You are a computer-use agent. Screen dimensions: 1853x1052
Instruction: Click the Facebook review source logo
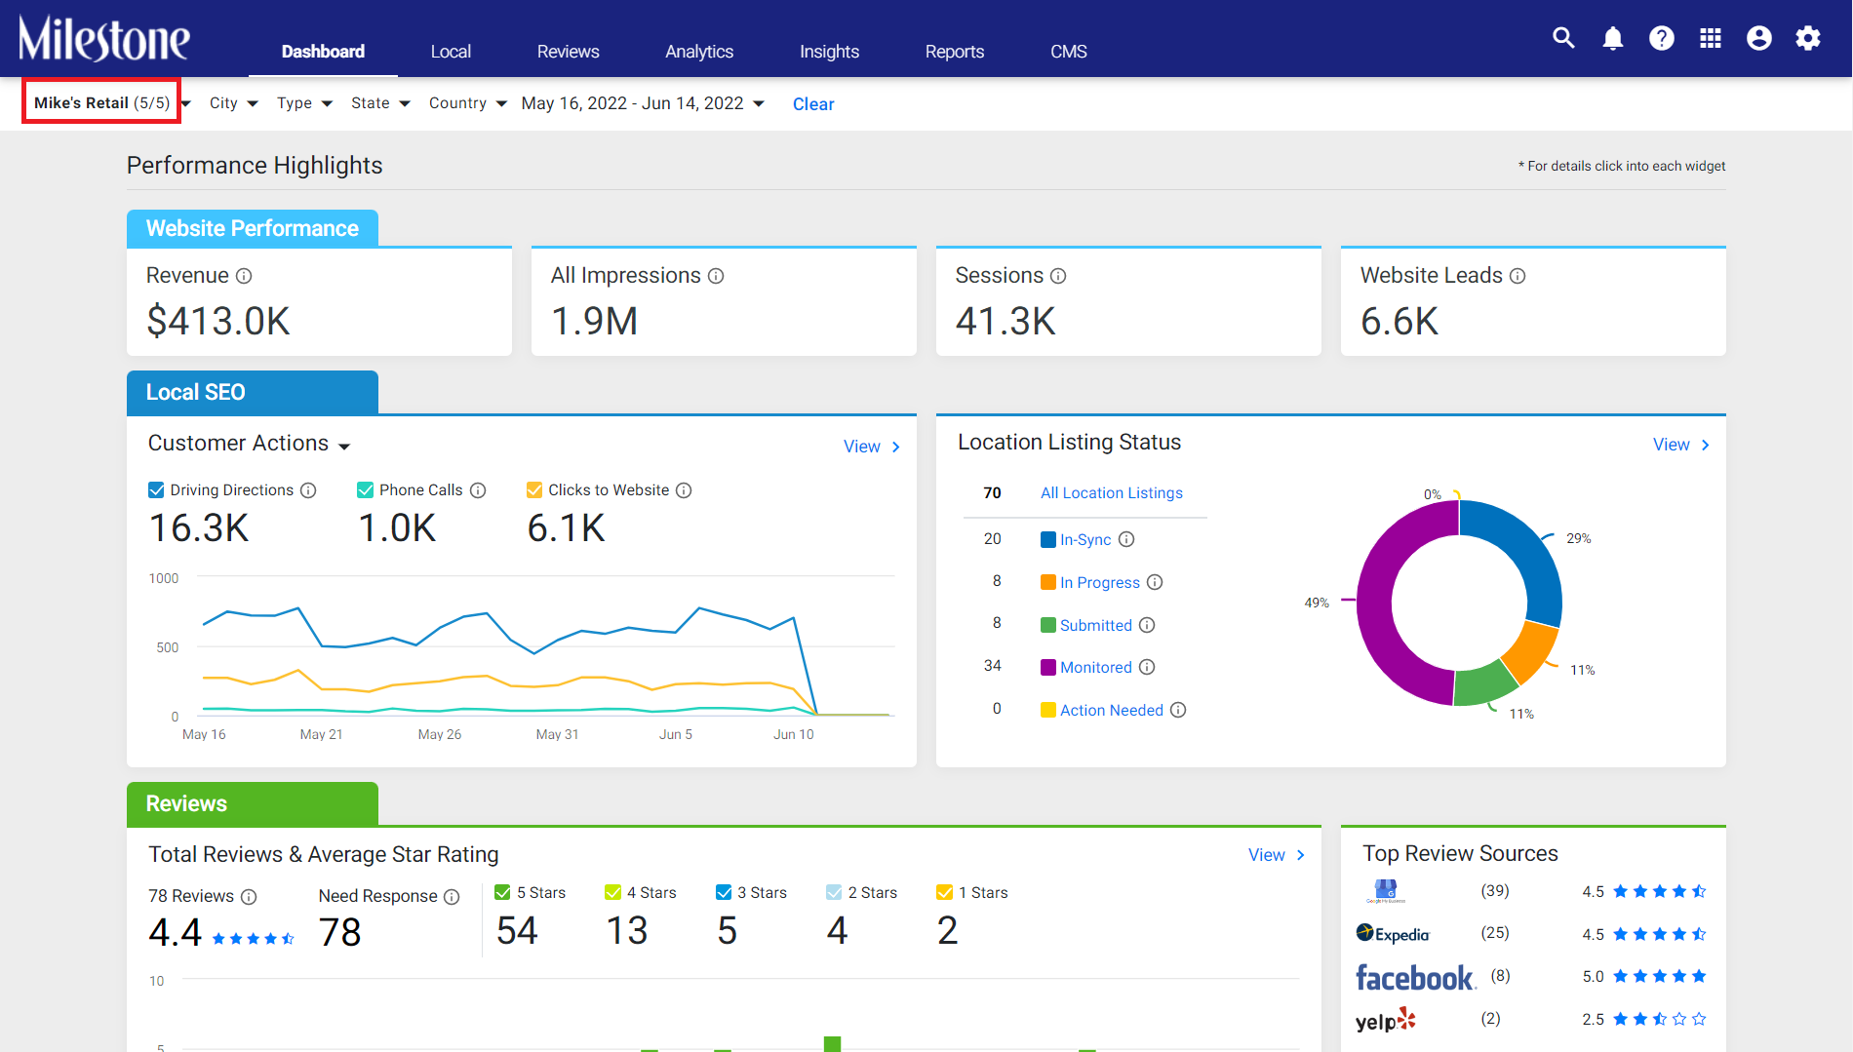(x=1415, y=977)
